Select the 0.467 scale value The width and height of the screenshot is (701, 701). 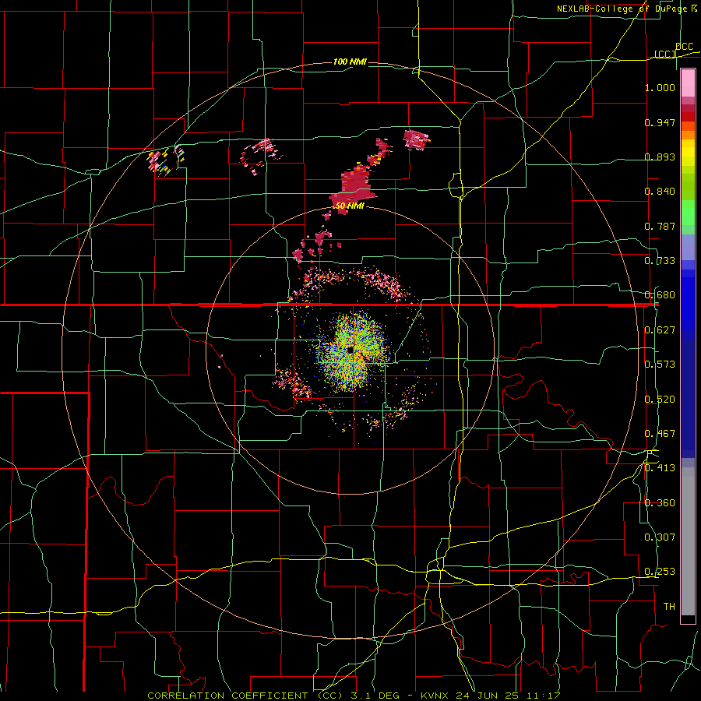(x=660, y=434)
